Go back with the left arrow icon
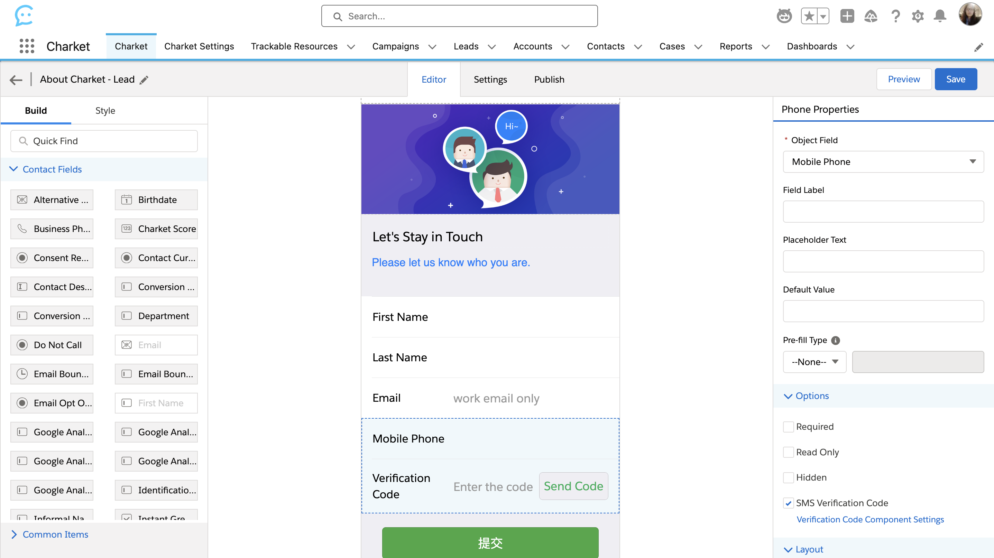Viewport: 994px width, 558px height. (x=16, y=80)
